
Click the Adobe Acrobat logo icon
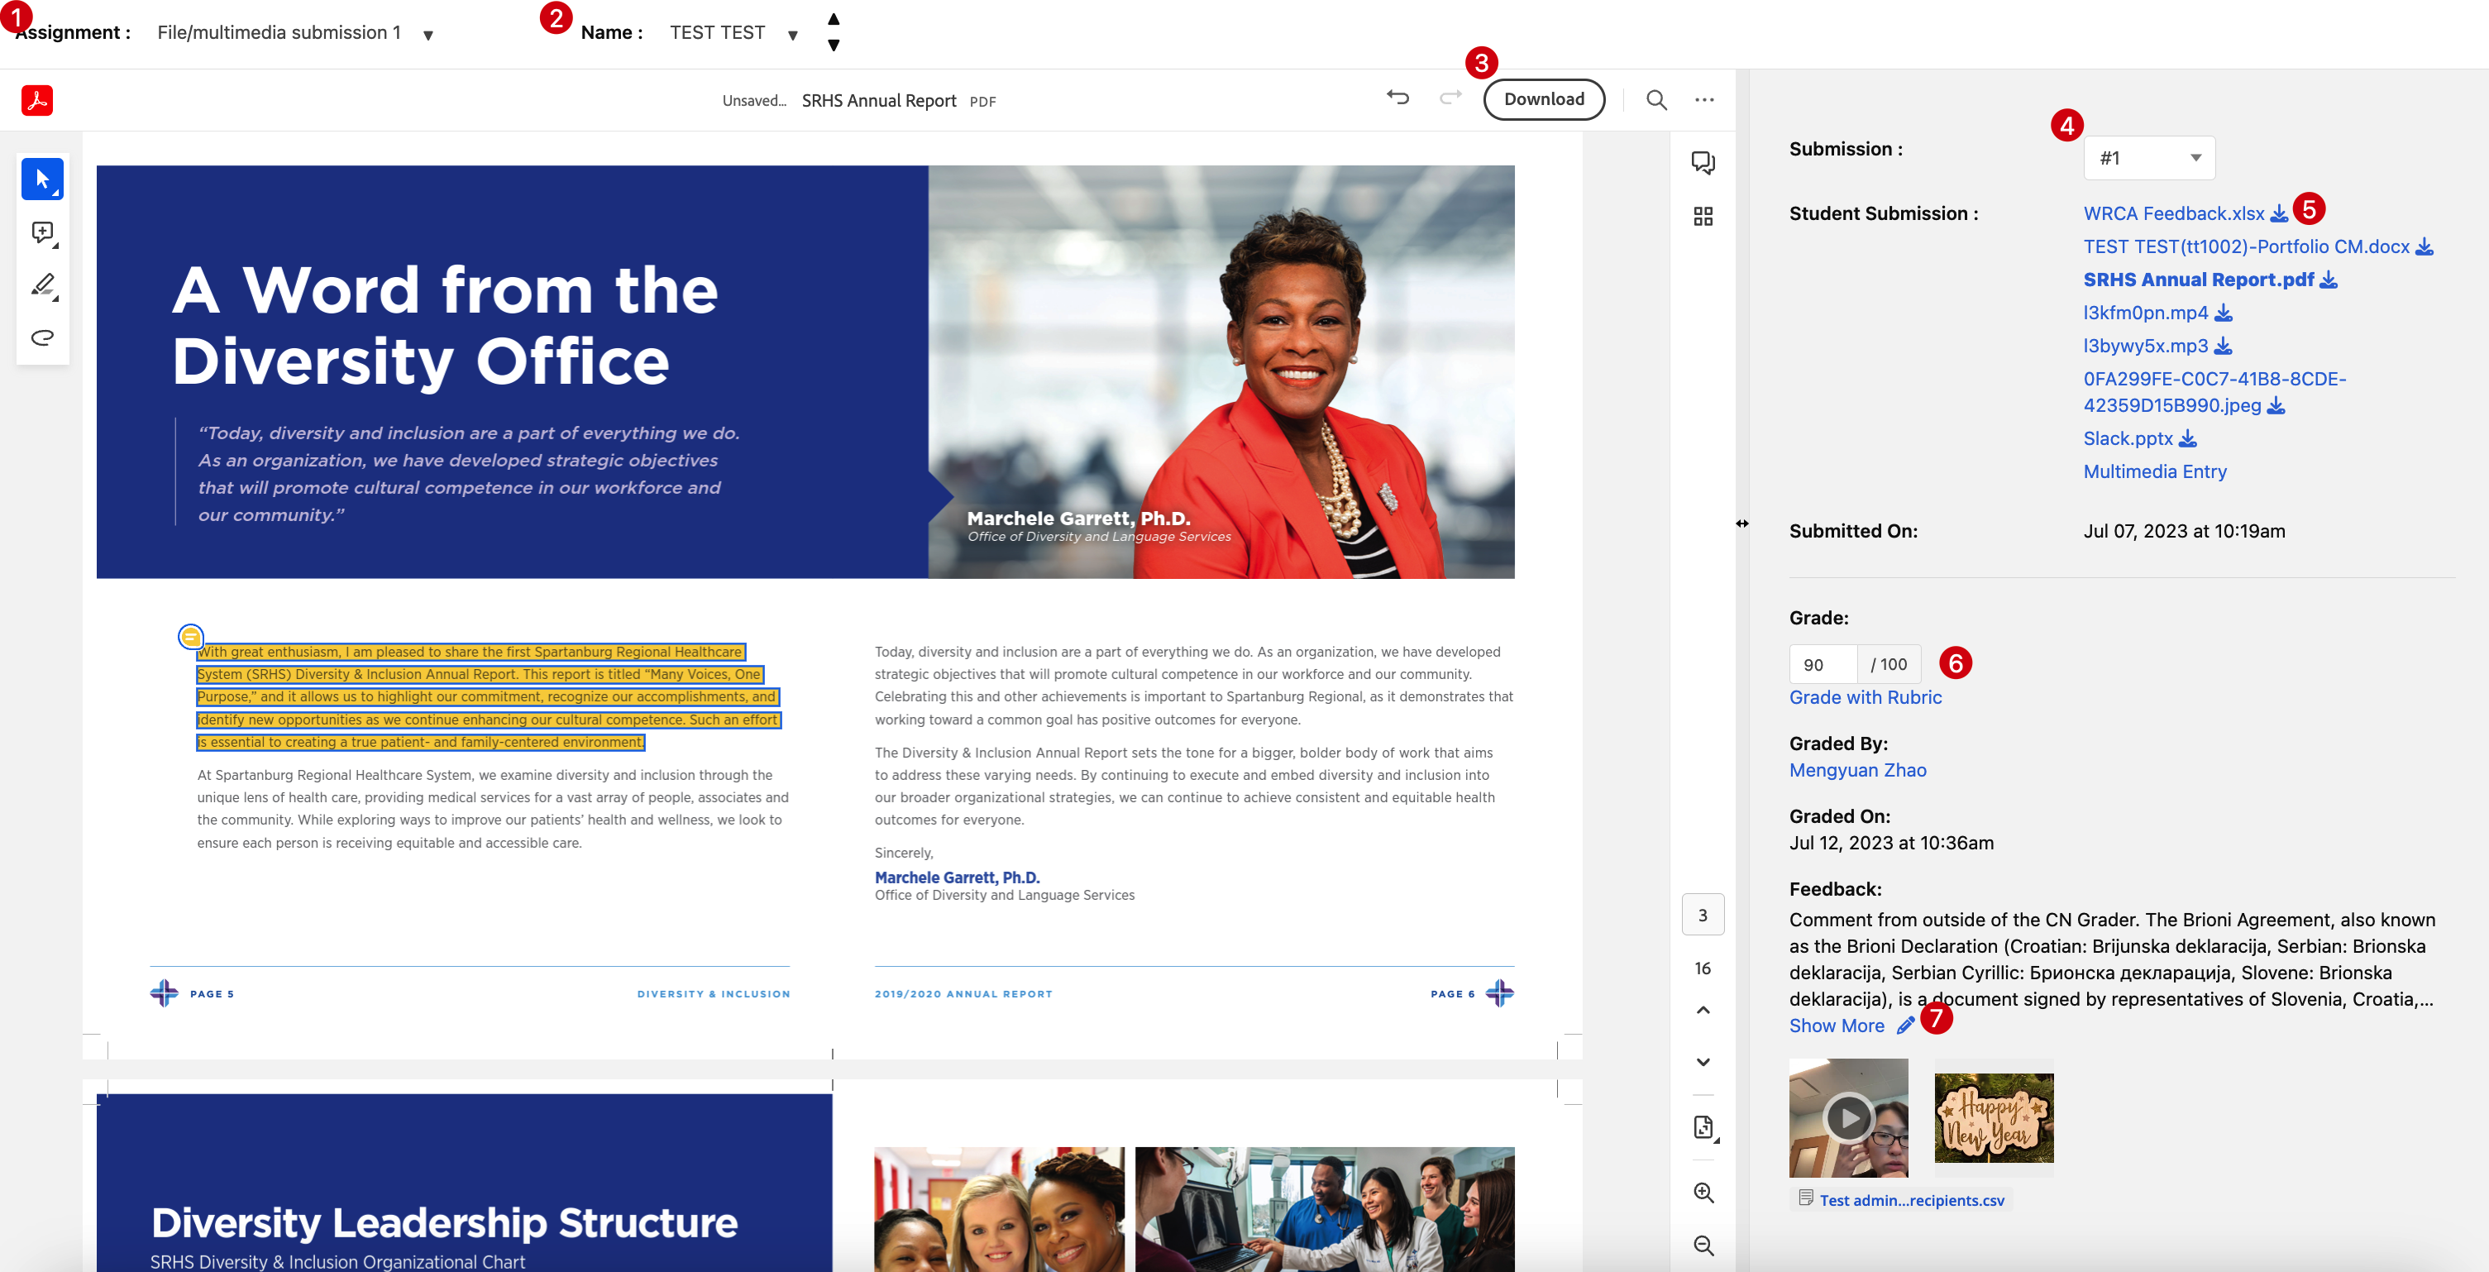point(36,99)
